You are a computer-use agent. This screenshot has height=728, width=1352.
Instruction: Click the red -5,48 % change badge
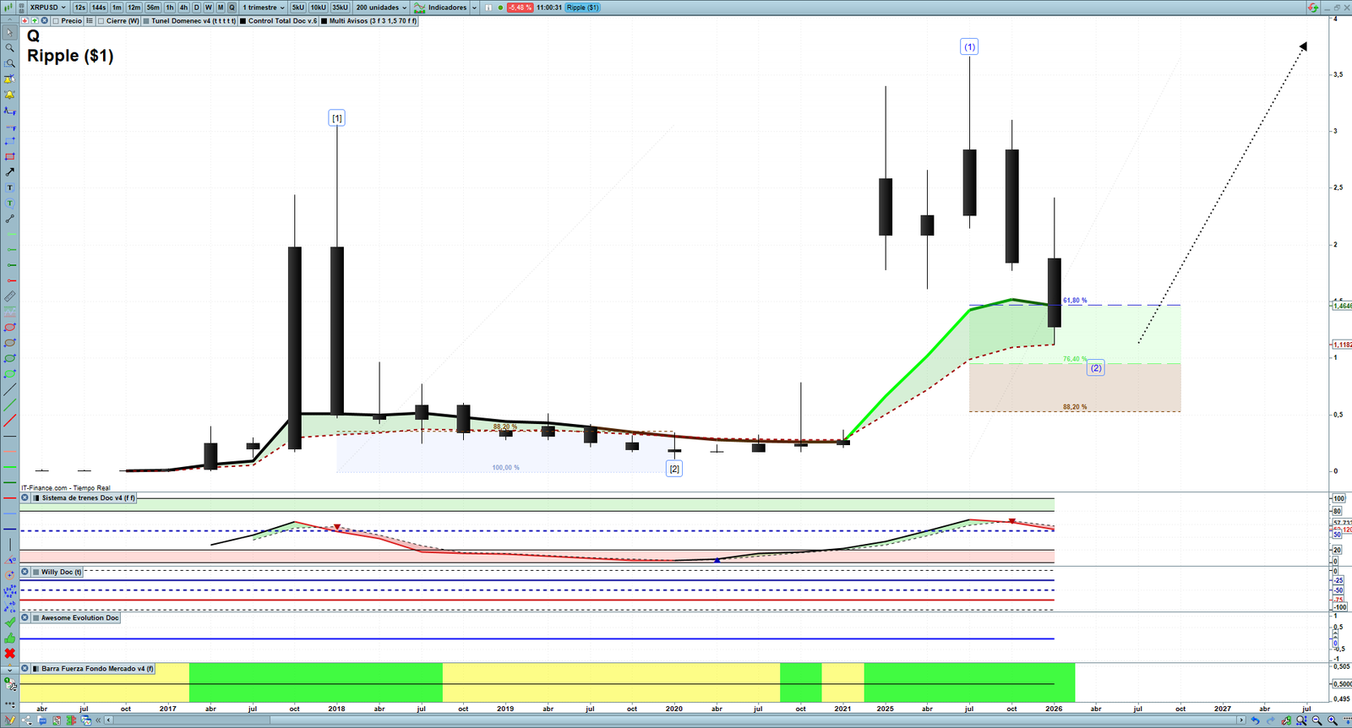[520, 8]
